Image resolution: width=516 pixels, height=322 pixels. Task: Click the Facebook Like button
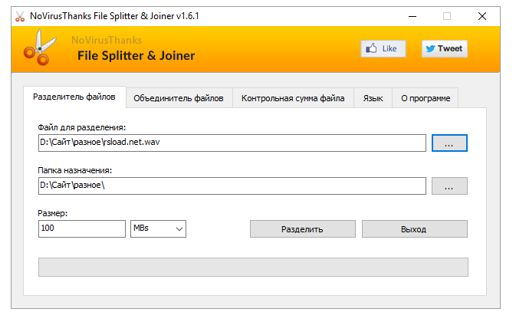point(383,48)
